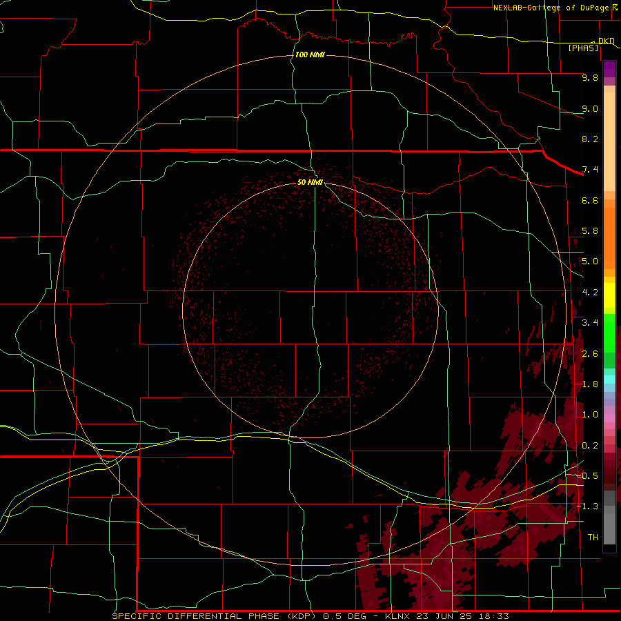Pick the peach segment of the color scale
621x621 pixels.
[609, 141]
